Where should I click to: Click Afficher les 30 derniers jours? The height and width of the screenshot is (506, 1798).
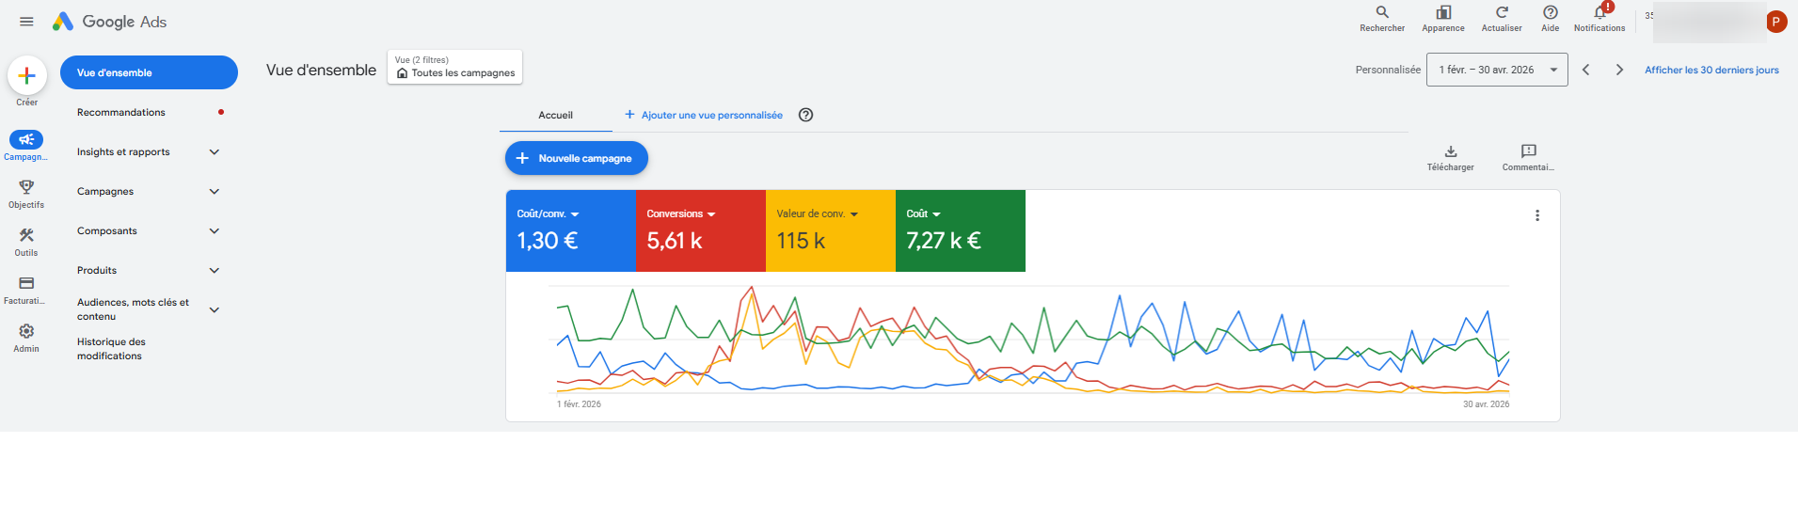[1711, 70]
